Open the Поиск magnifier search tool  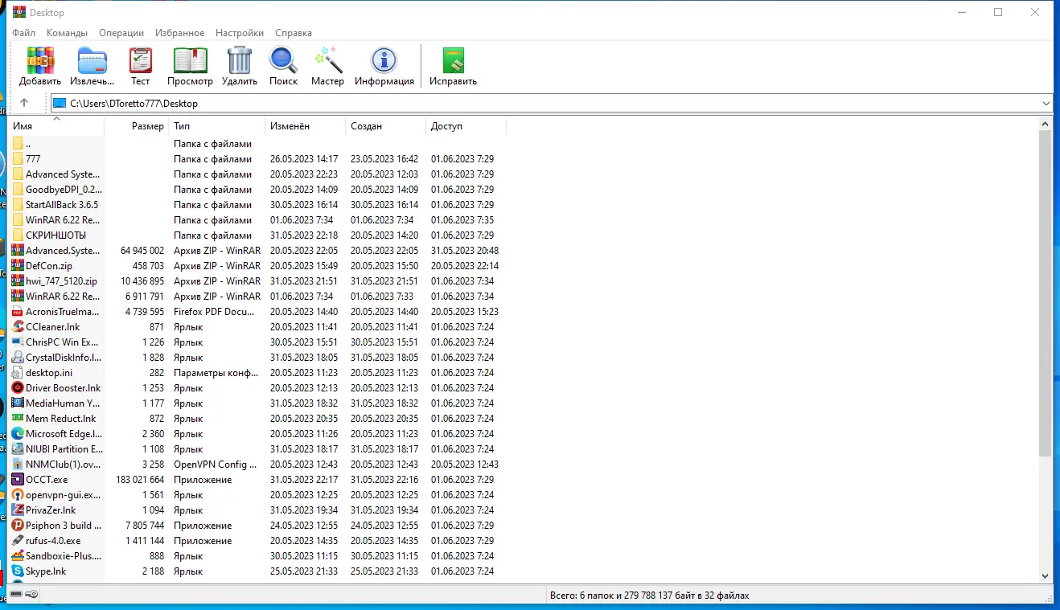[283, 60]
